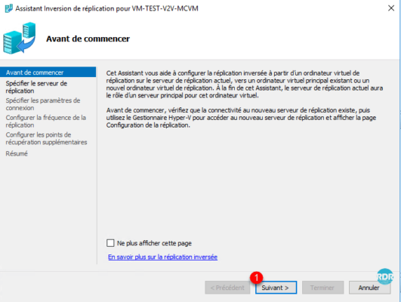Viewport: 401px width, 302px height.
Task: Tick 'Ne plus afficher cette page' checkbox
Action: (x=110, y=243)
